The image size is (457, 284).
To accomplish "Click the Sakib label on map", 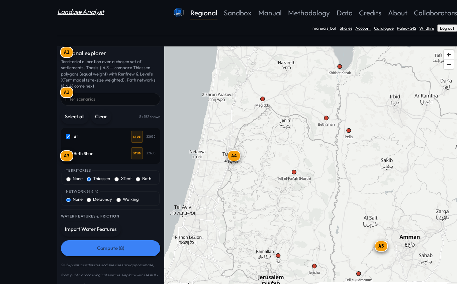I will pos(387,160).
